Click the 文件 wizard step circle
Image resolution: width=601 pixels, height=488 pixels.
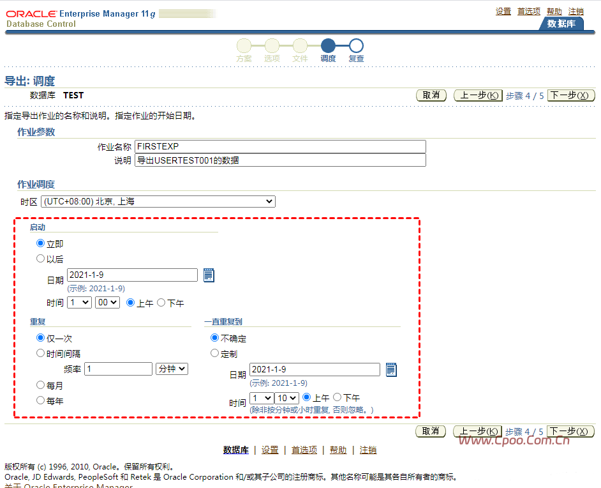tap(300, 45)
